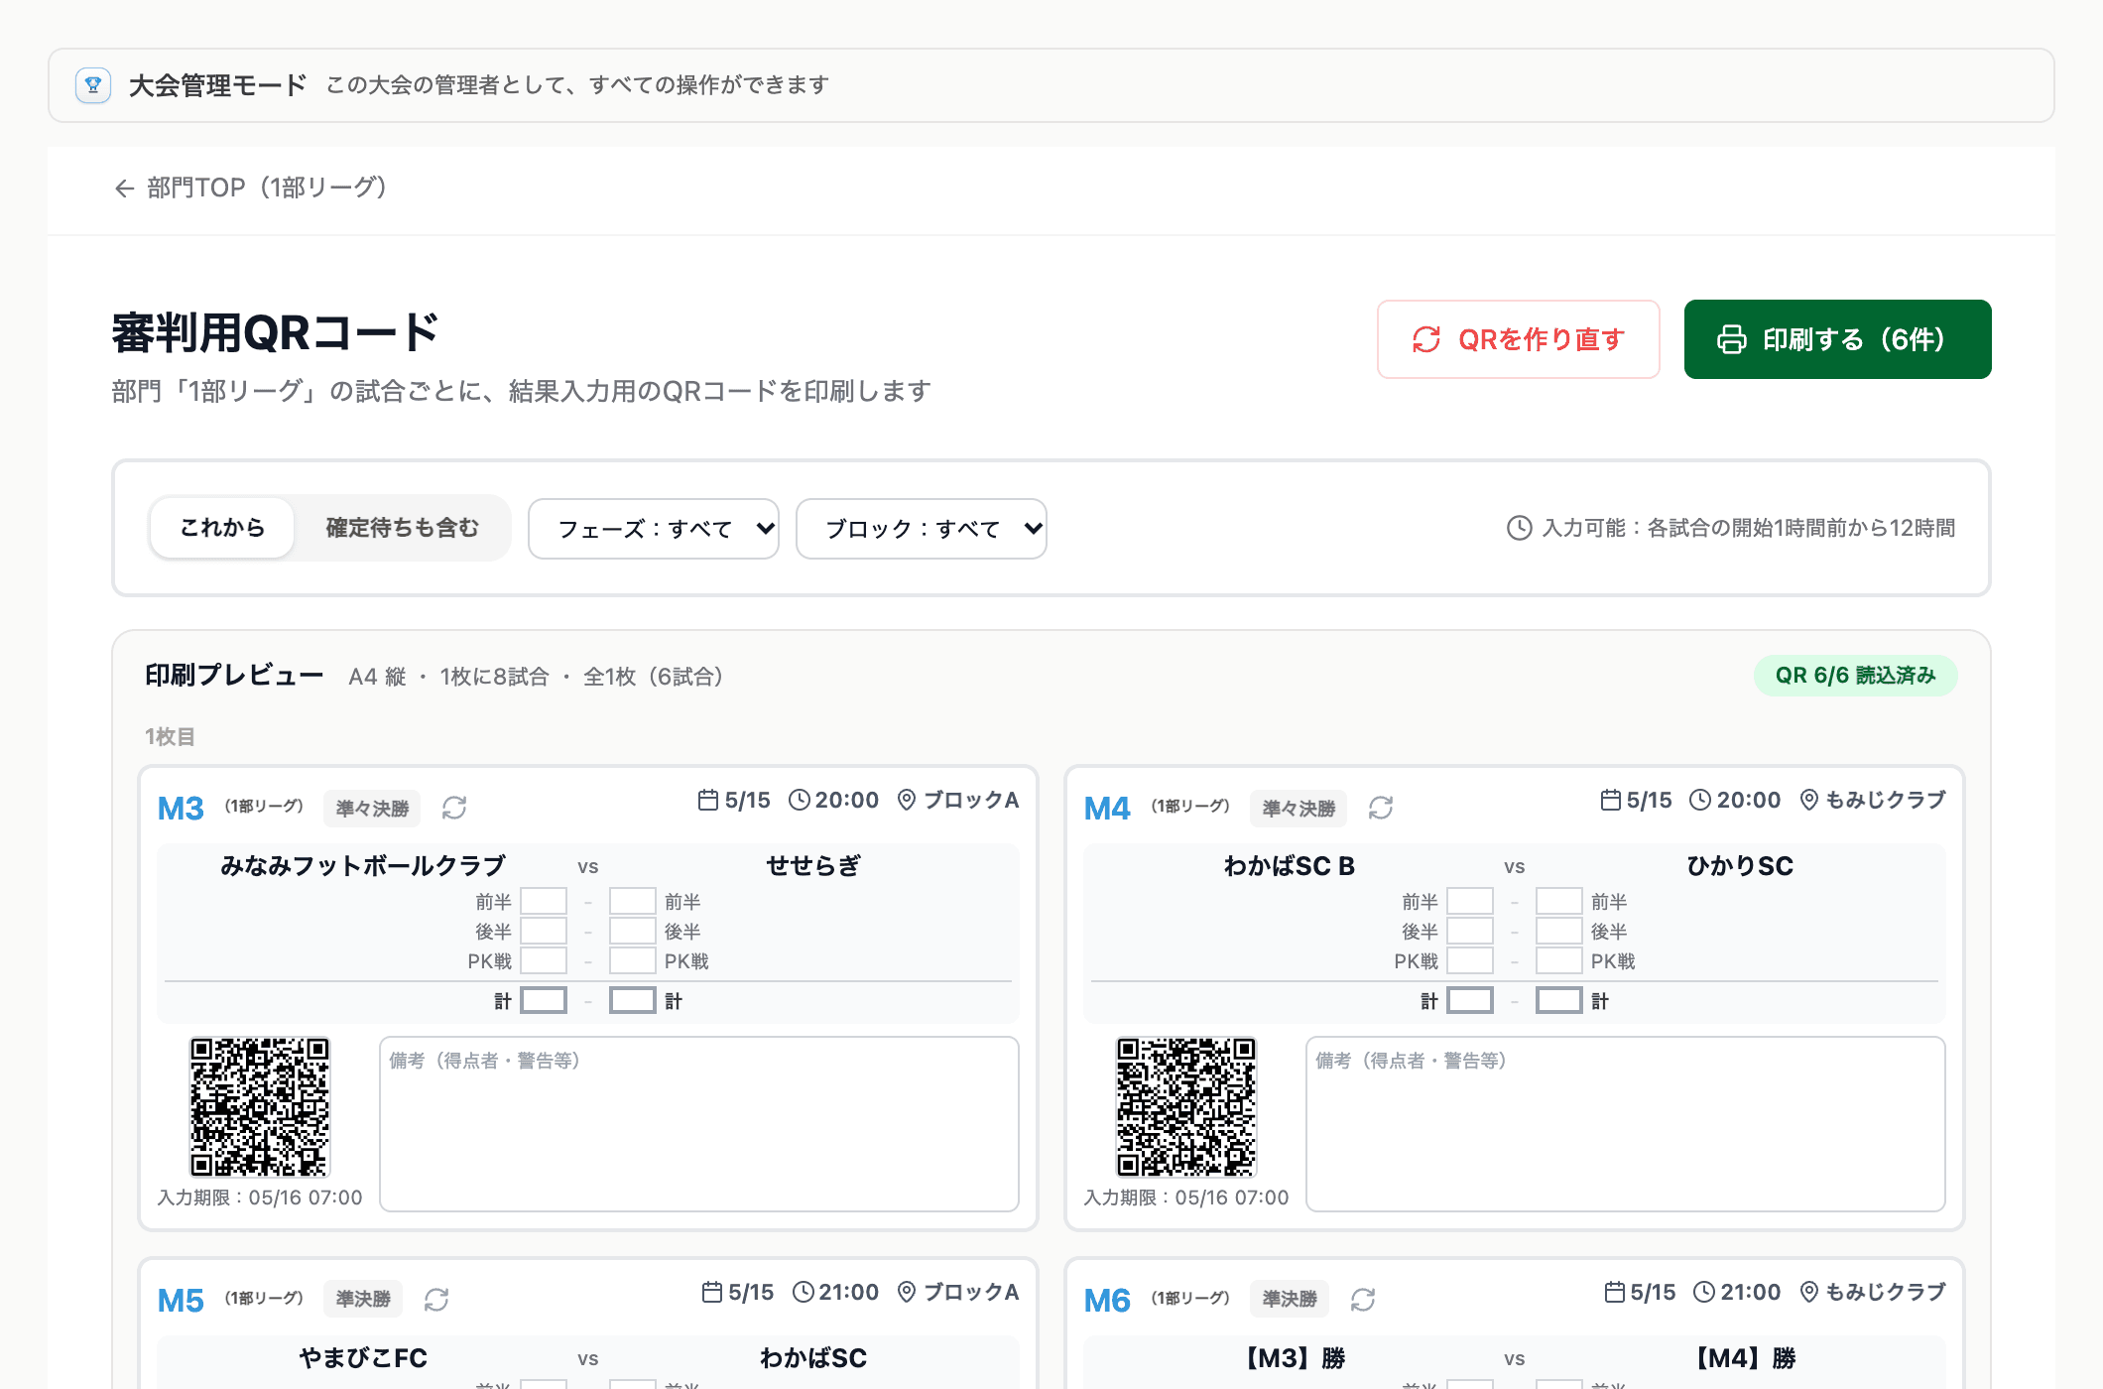Click the calendar icon in the M5 card
This screenshot has height=1389, width=2103.
point(712,1292)
